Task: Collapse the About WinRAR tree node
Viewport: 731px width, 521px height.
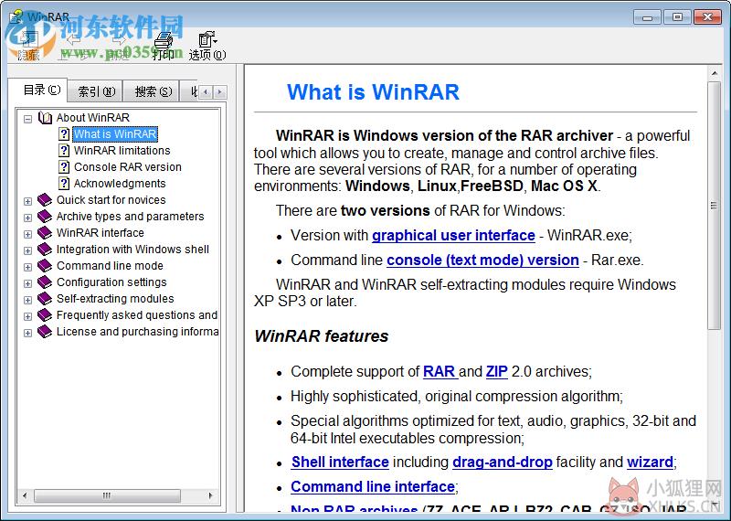Action: point(28,119)
